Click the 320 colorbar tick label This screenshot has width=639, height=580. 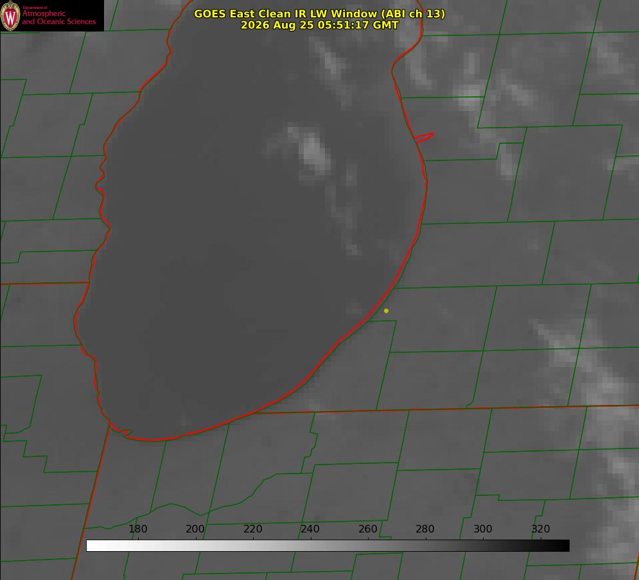[541, 529]
